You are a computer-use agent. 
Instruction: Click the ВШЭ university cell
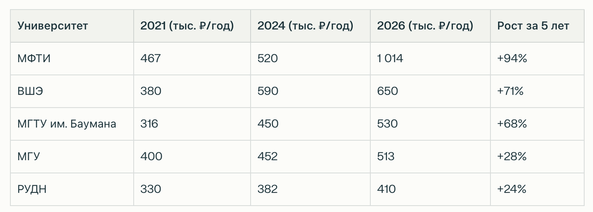click(31, 91)
